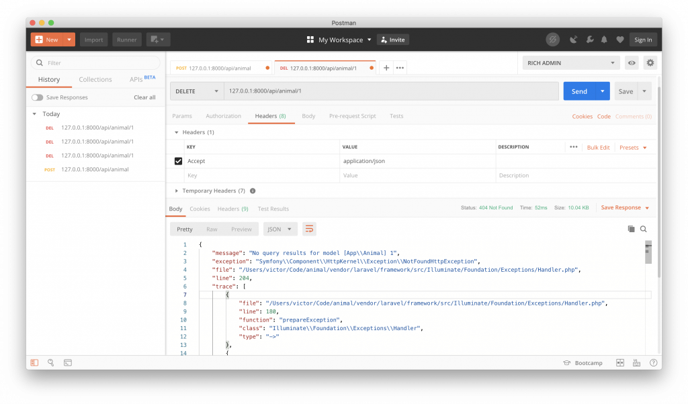
Task: Open the response Headers (9) tab
Action: (x=232, y=209)
